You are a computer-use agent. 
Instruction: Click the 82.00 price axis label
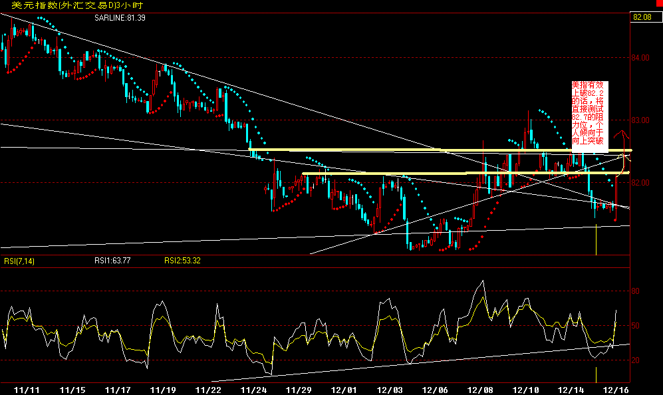pyautogui.click(x=640, y=183)
